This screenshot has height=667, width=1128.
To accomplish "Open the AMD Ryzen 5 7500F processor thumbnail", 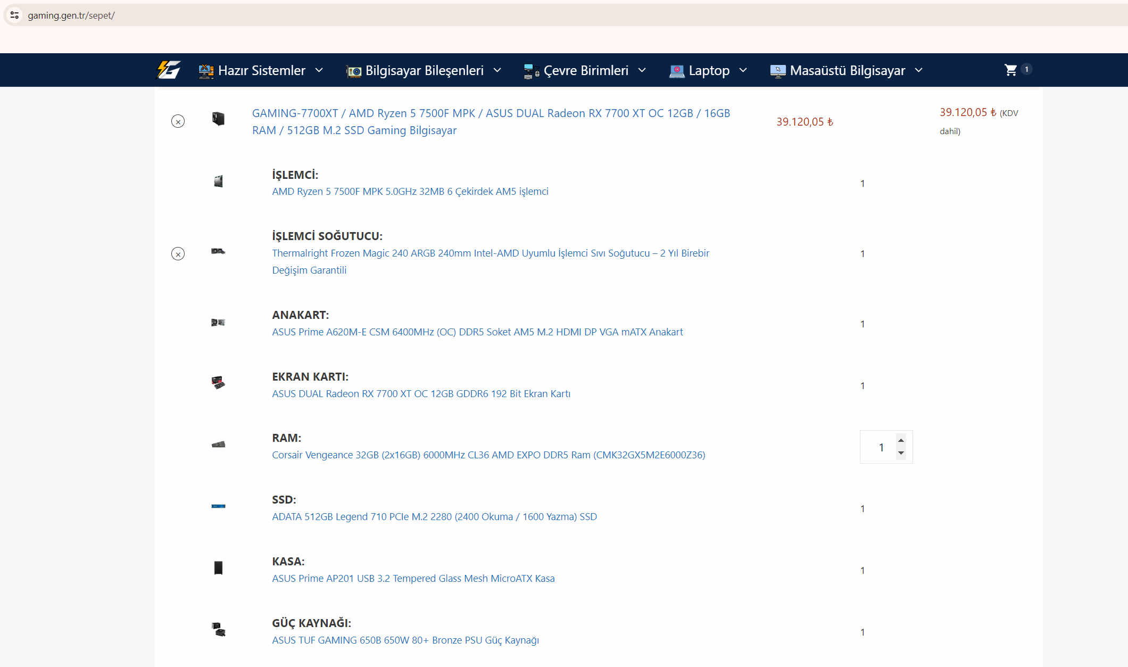I will click(x=218, y=181).
